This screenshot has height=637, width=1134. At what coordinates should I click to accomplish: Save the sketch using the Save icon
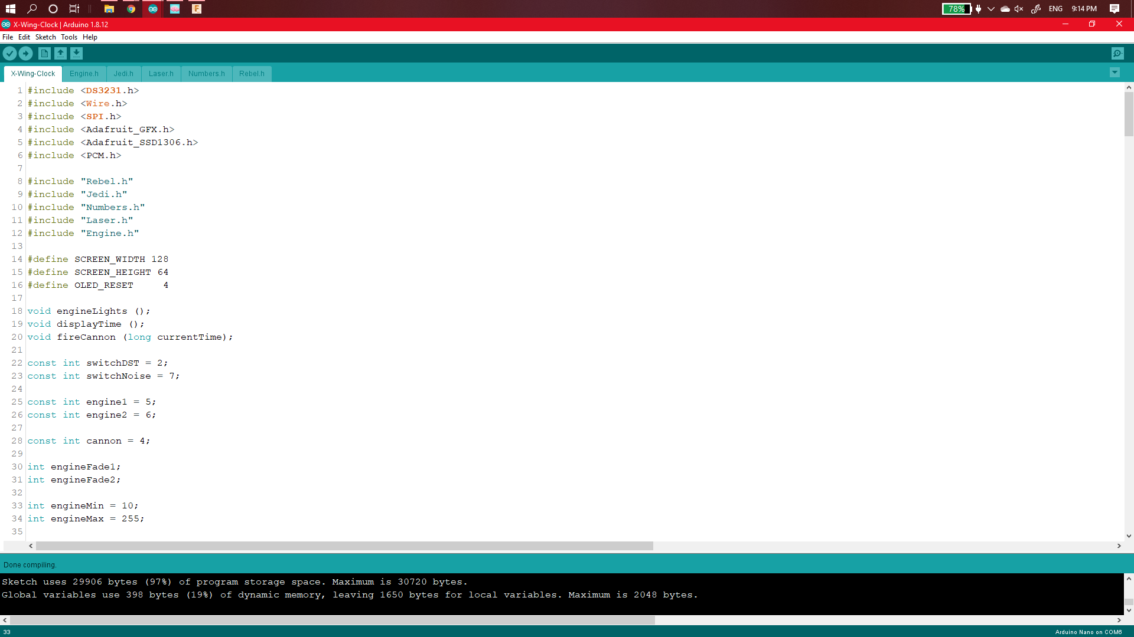pyautogui.click(x=76, y=53)
